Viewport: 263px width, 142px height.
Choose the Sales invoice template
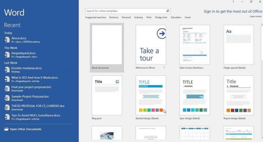click(195, 45)
